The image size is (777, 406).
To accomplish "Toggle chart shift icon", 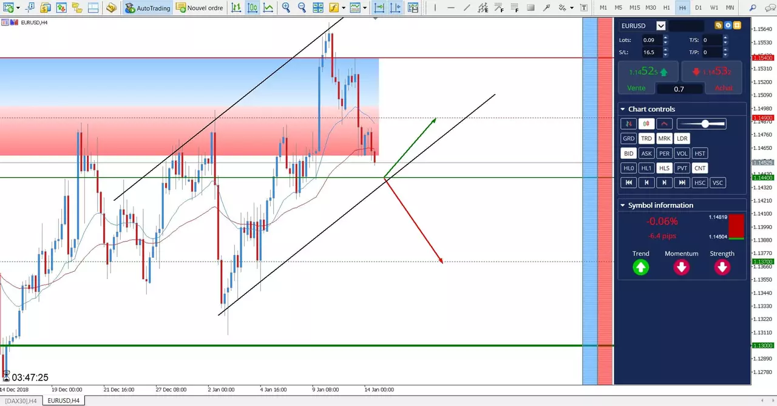I will (395, 8).
